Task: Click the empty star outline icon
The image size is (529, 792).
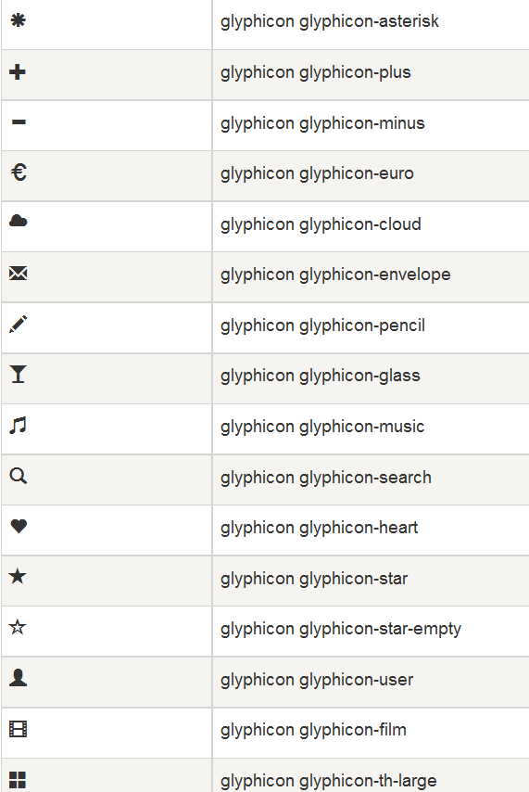Action: click(18, 627)
